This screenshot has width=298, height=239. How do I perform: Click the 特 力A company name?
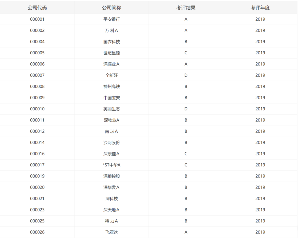point(111,221)
